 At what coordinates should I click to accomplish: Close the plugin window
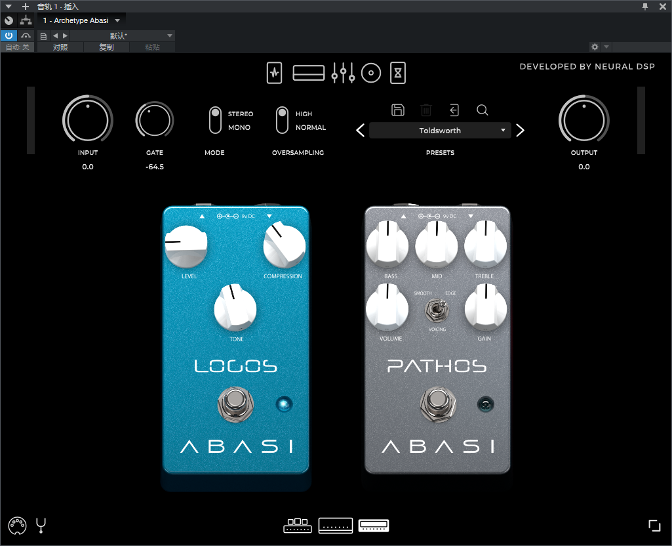[x=663, y=7]
